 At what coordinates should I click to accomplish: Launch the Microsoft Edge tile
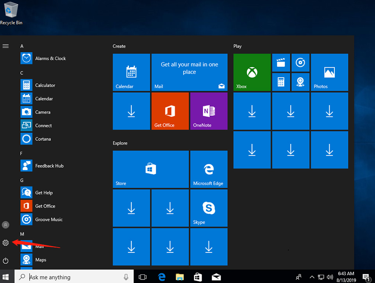(x=209, y=169)
